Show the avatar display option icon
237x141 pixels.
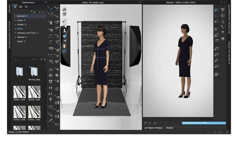tap(65, 30)
